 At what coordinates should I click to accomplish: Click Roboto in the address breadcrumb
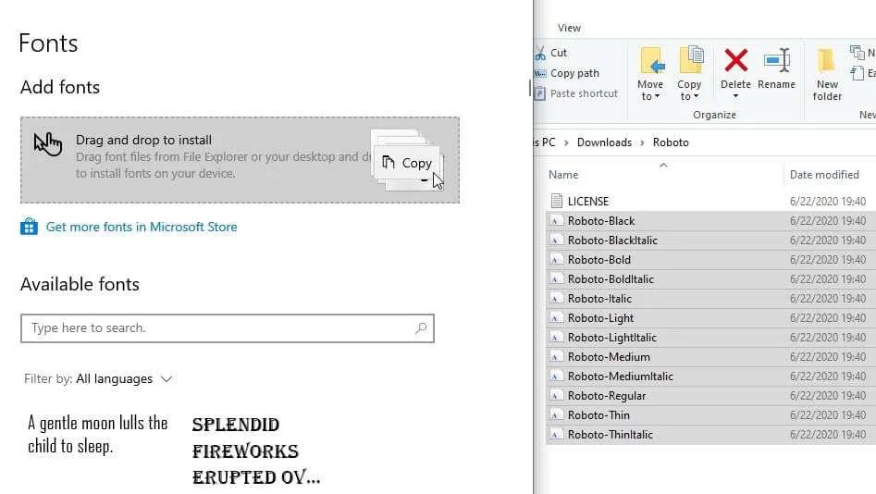coord(671,142)
